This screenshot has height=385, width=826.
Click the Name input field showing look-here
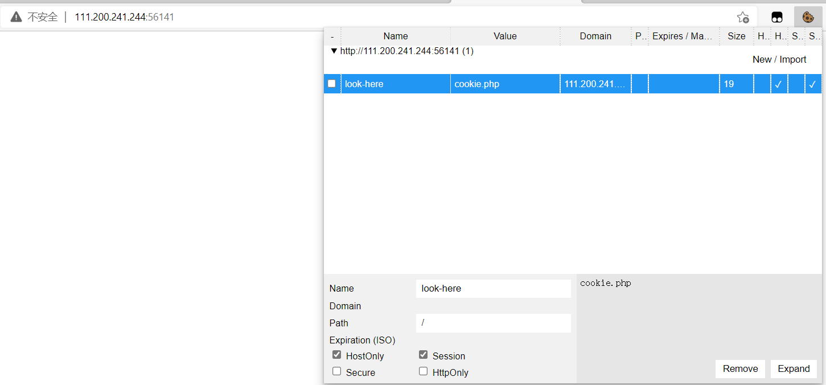pyautogui.click(x=493, y=288)
